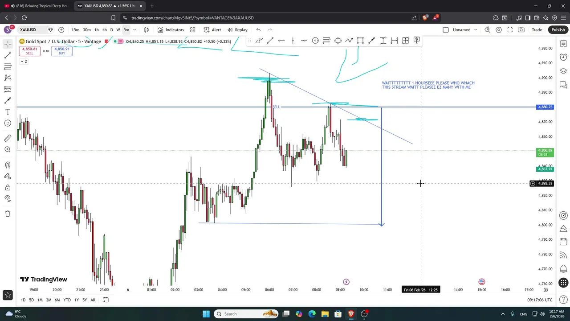This screenshot has width=570, height=321.
Task: Open the Unnamed layout dropdown arrow
Action: pyautogui.click(x=476, y=30)
